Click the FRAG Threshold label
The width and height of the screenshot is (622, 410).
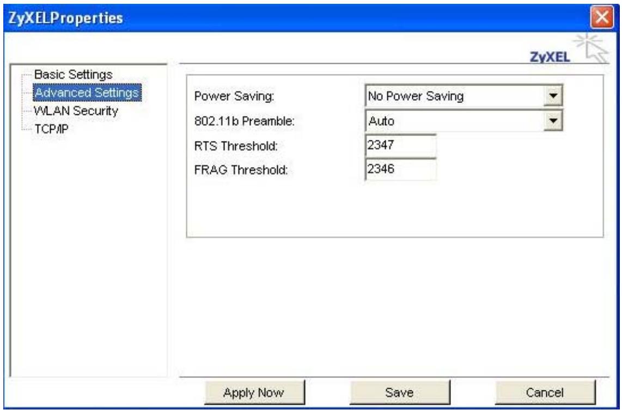point(241,170)
